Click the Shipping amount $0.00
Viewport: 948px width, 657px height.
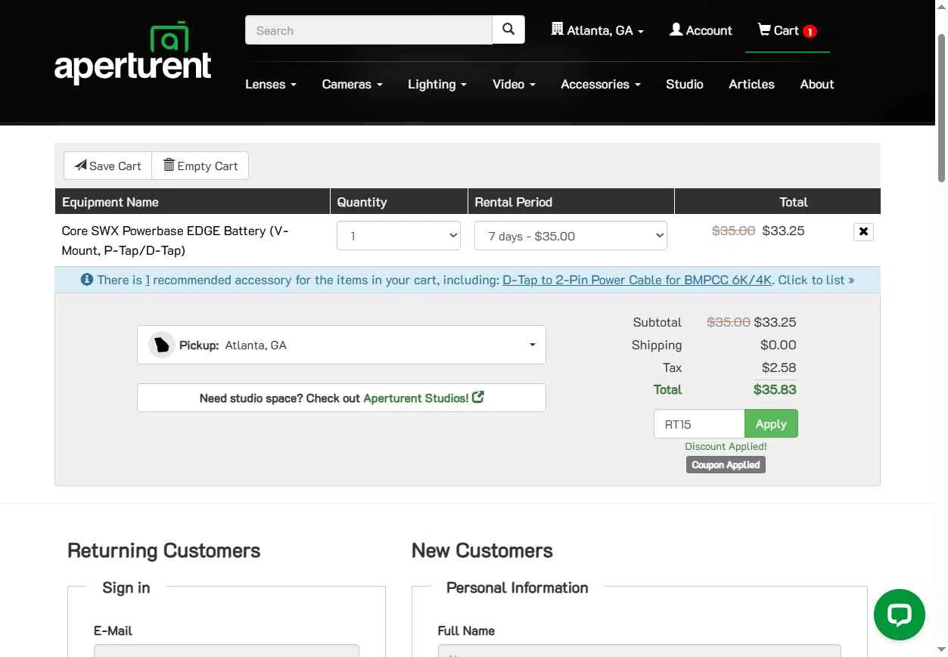pyautogui.click(x=778, y=345)
